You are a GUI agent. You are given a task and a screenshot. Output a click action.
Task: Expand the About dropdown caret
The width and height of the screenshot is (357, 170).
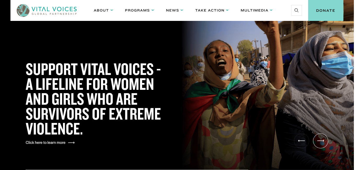pos(112,10)
